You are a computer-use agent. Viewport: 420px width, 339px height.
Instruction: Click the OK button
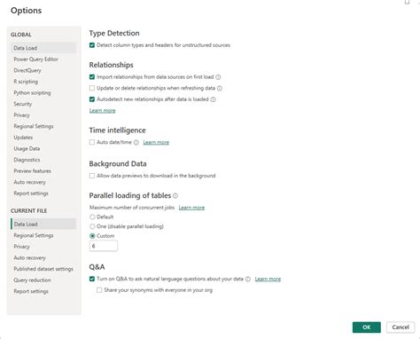(x=367, y=327)
